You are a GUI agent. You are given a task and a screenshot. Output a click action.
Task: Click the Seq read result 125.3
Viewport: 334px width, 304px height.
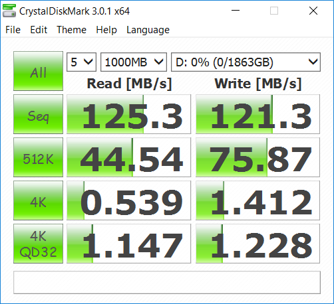coord(128,114)
